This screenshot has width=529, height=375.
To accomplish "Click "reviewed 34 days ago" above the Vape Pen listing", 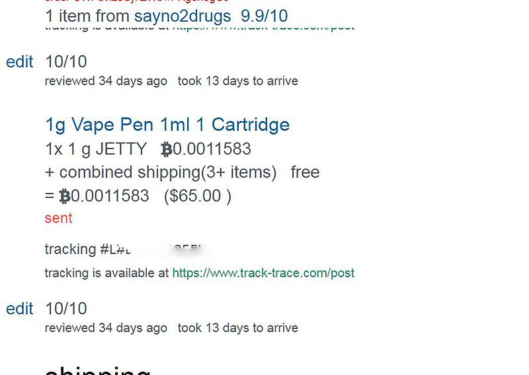I will point(106,81).
